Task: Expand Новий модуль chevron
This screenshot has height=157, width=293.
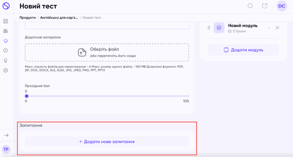Action: pyautogui.click(x=269, y=28)
